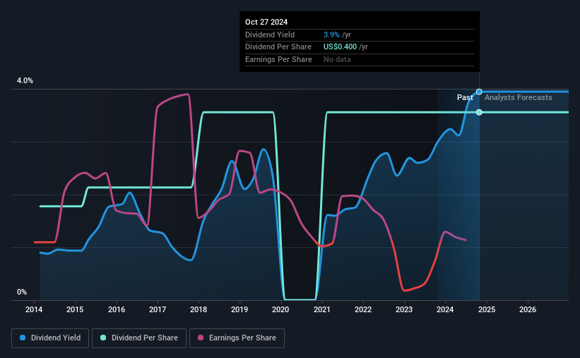Click the 2021 x-axis label

(x=322, y=309)
